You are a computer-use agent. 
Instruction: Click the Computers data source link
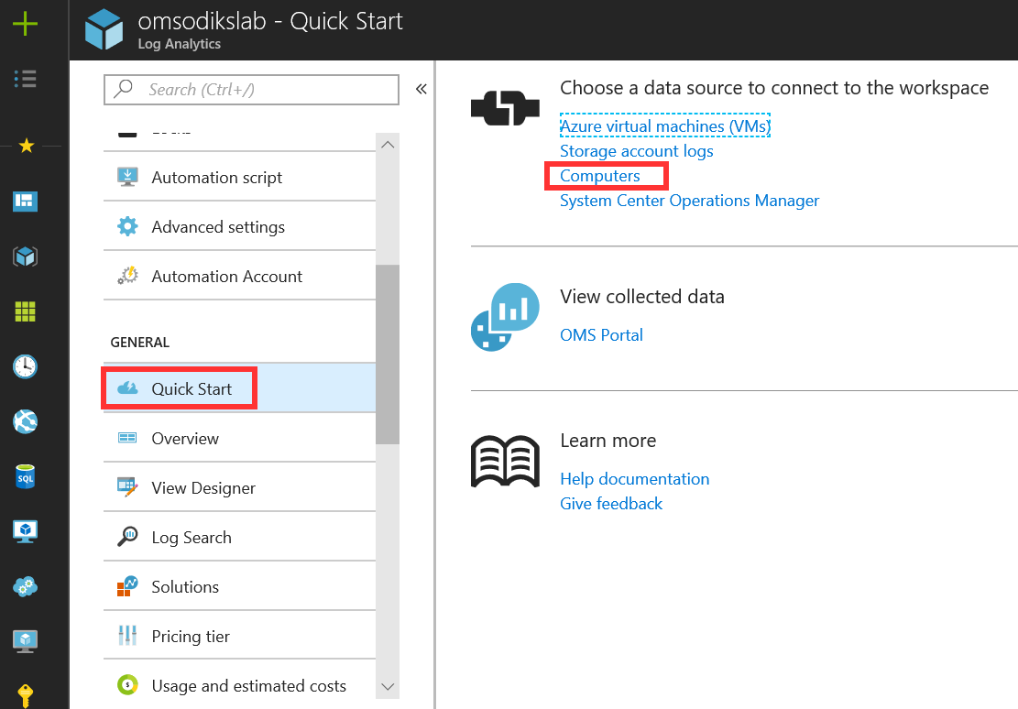pos(600,176)
